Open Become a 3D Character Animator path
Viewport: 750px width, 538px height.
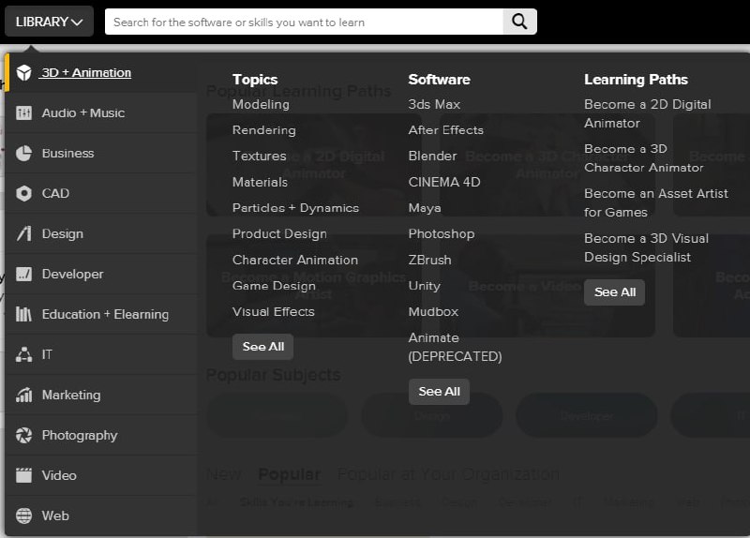[x=644, y=158]
